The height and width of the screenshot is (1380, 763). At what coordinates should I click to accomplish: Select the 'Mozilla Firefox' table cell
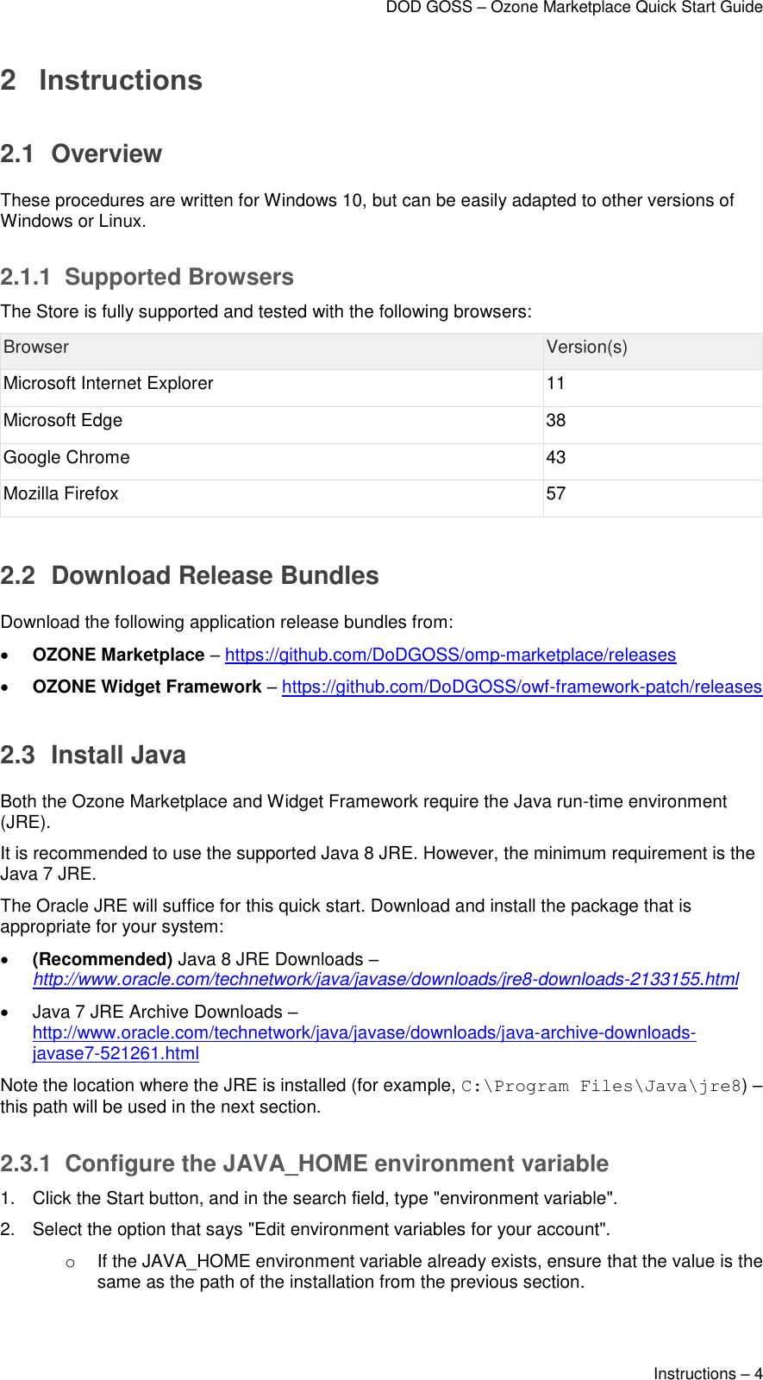tap(272, 499)
